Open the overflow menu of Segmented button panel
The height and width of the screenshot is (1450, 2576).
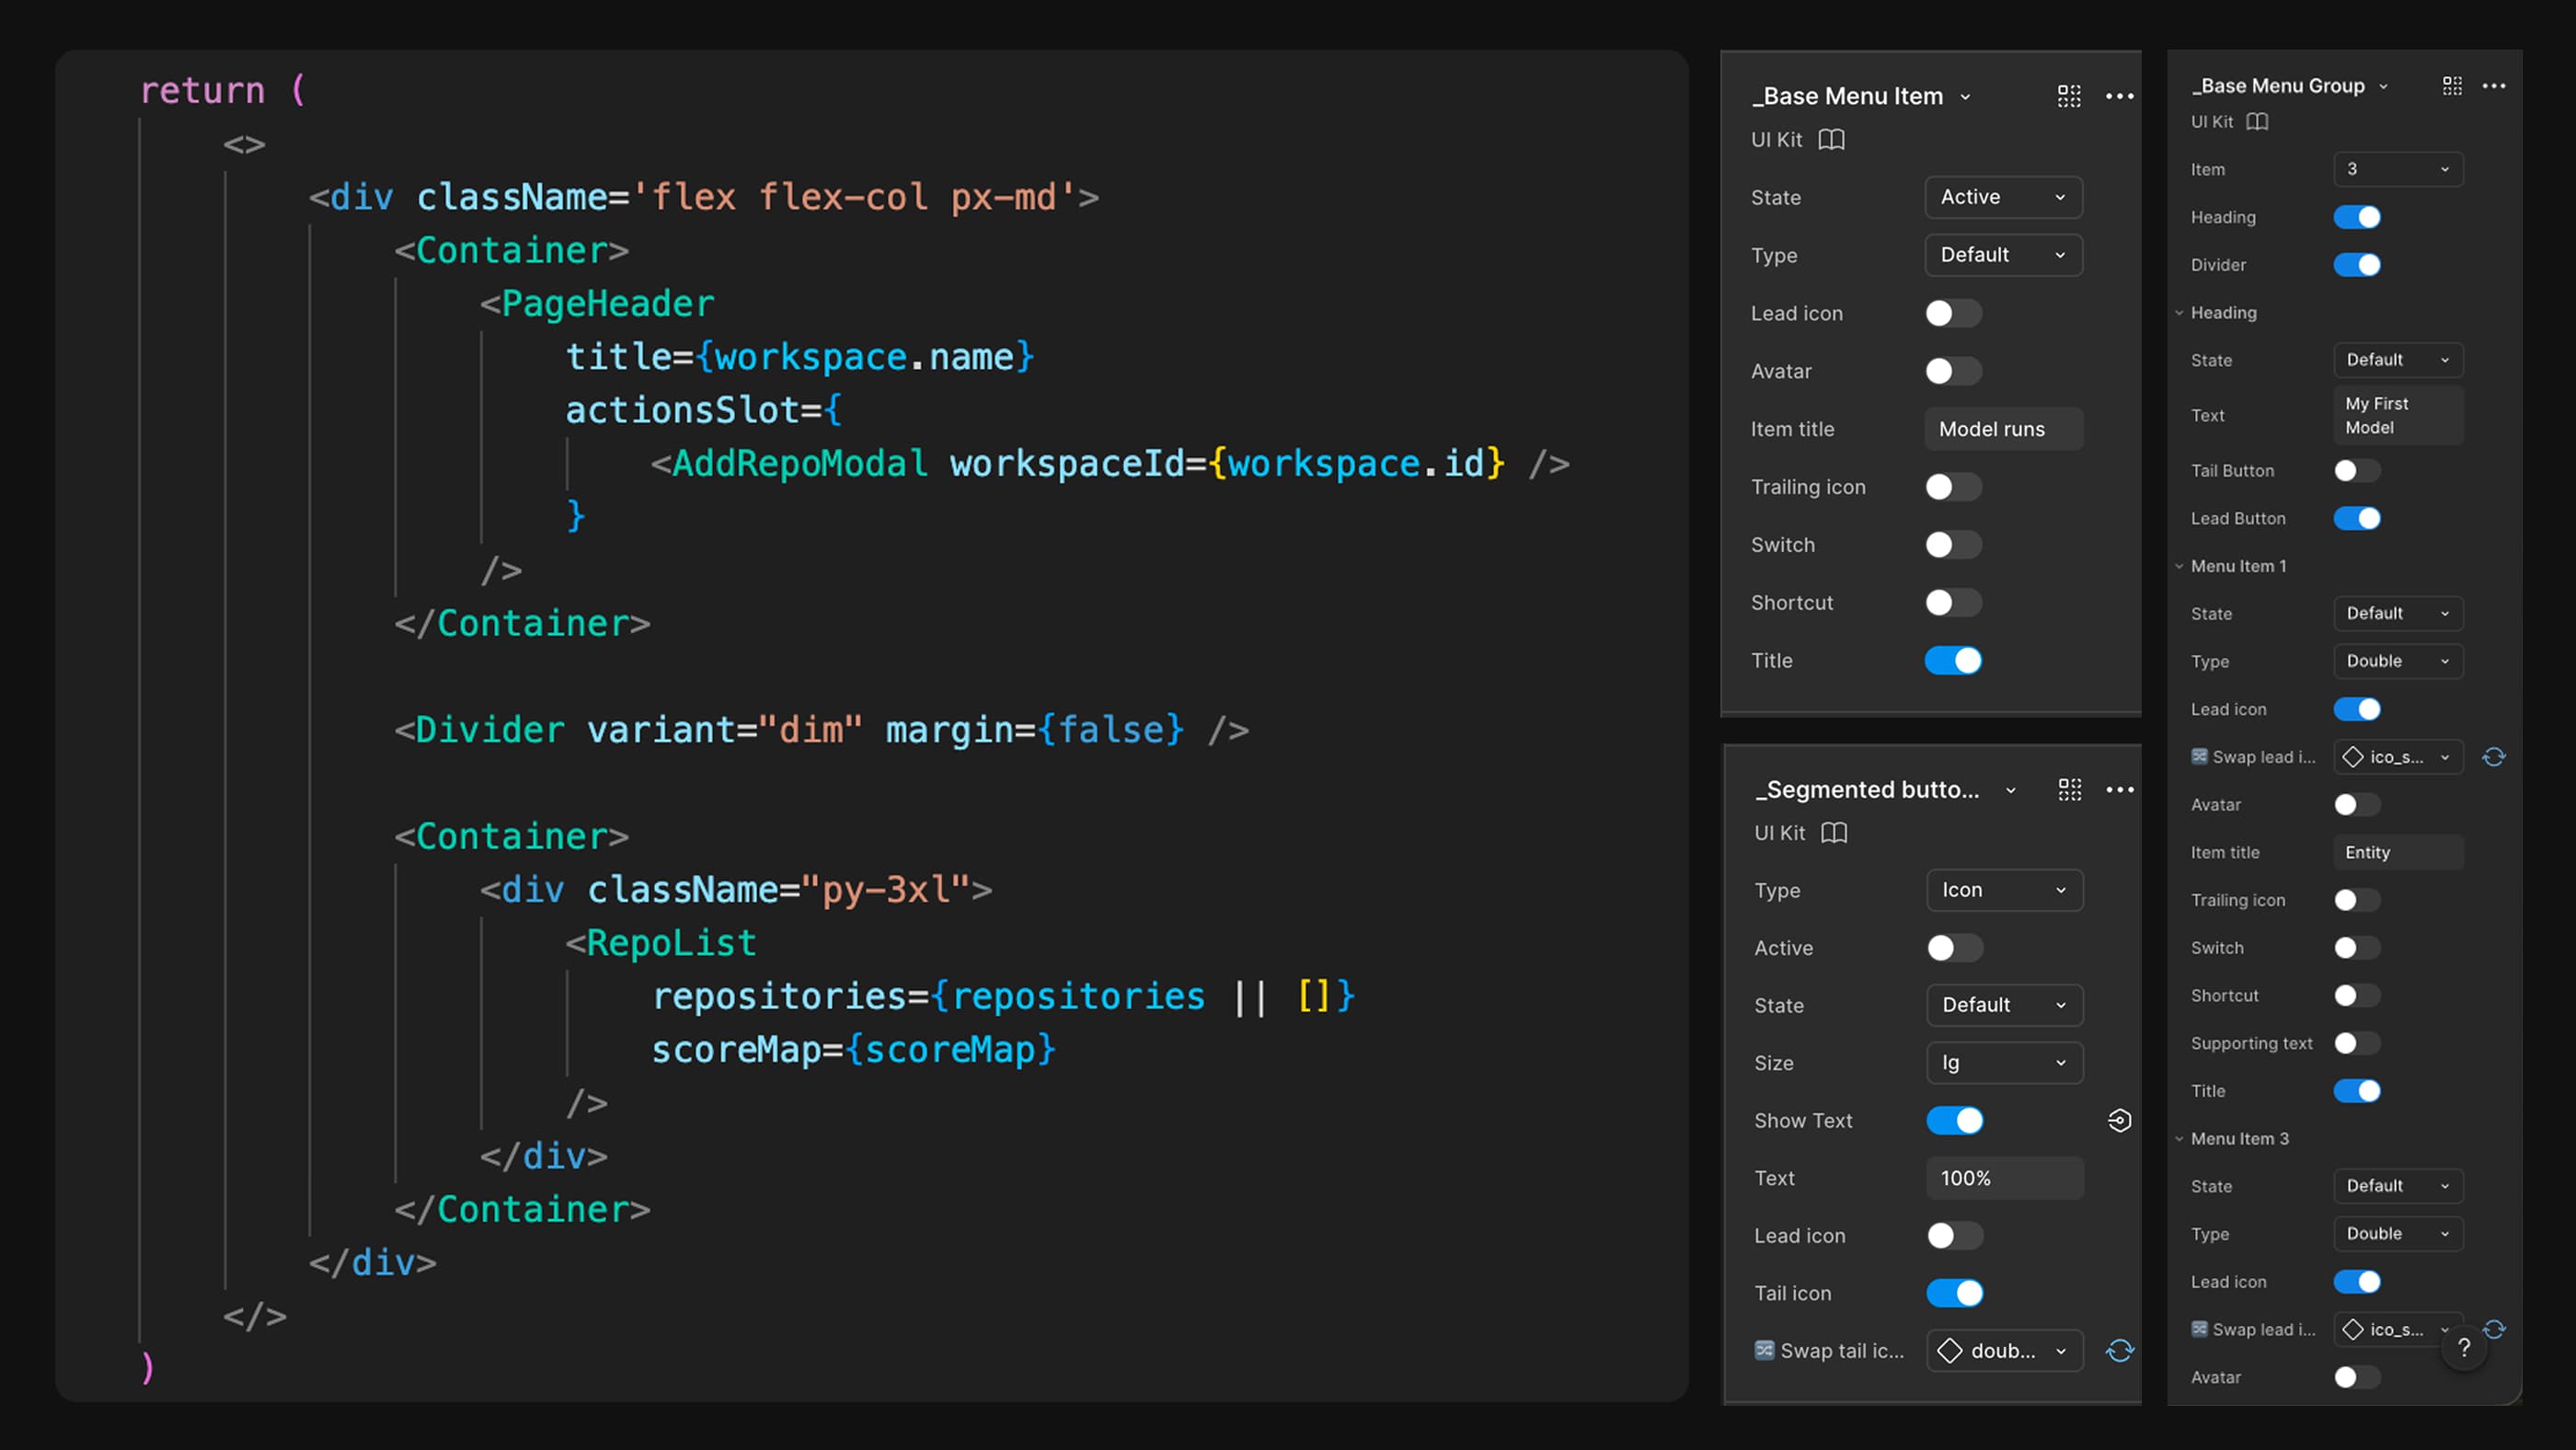(x=2120, y=789)
